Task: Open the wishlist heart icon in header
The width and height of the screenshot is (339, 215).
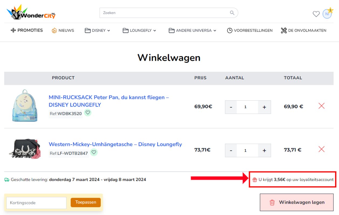Action: tap(316, 14)
